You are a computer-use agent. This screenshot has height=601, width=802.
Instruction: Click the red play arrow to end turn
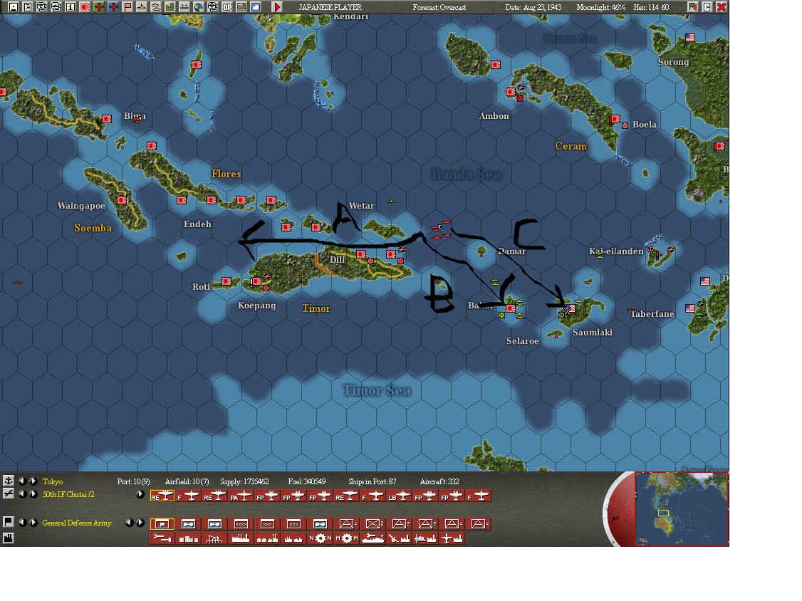[x=276, y=7]
